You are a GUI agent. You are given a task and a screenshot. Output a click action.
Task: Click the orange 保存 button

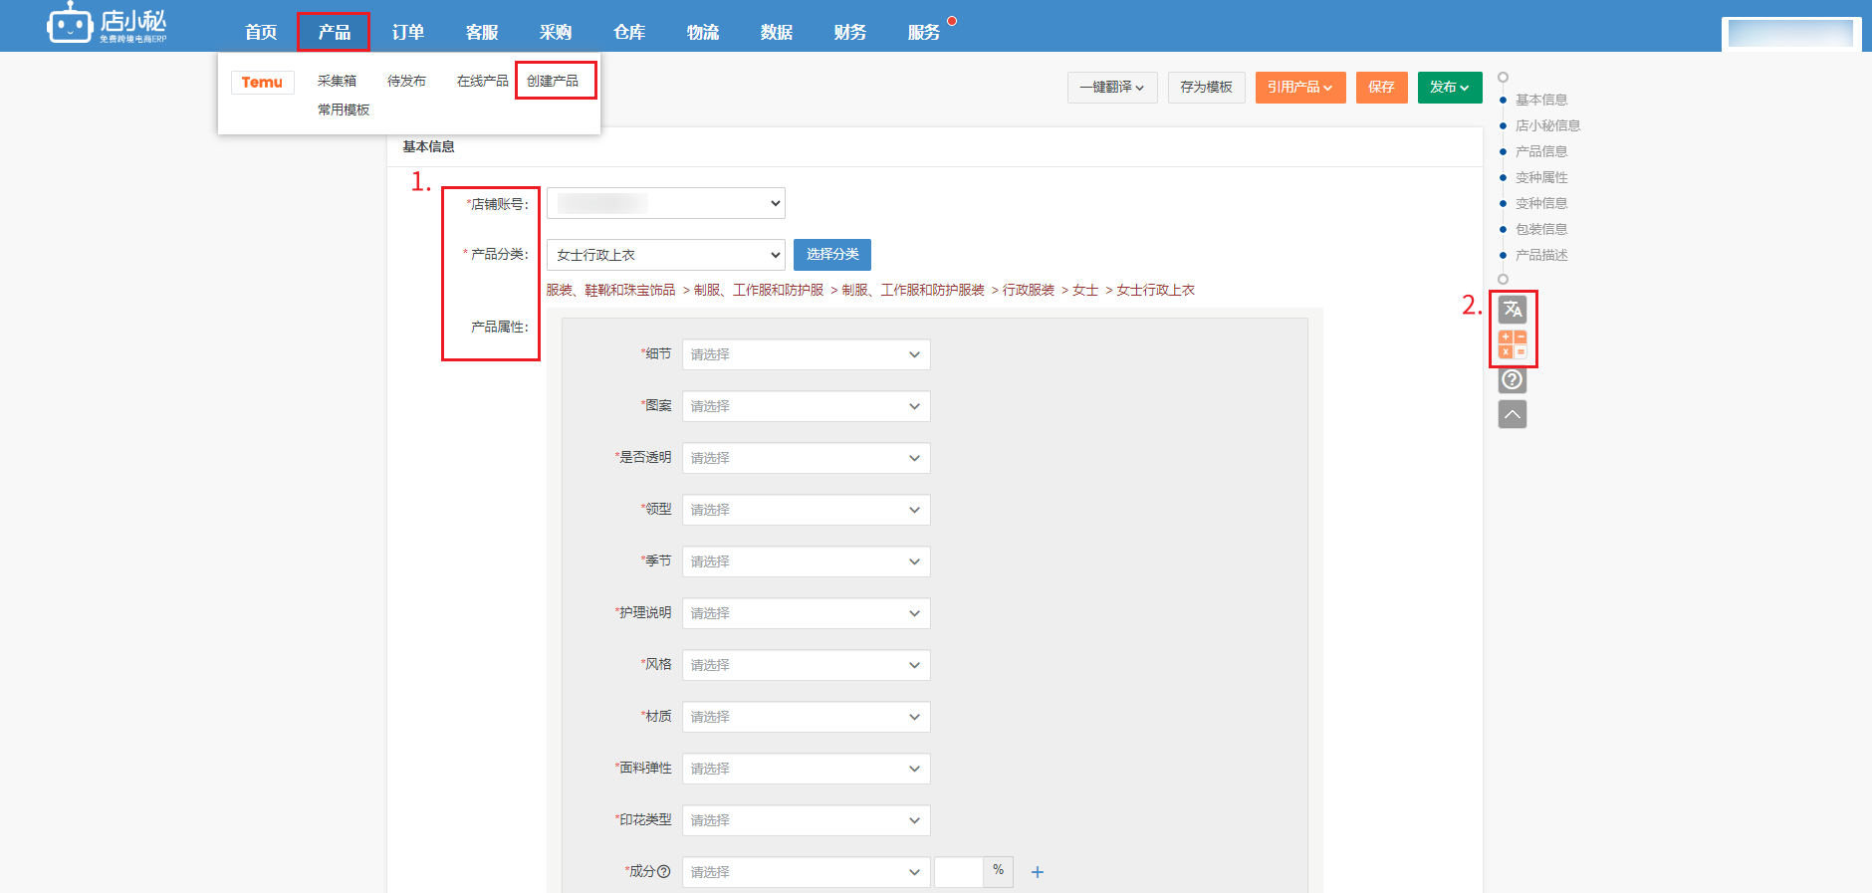click(x=1382, y=88)
